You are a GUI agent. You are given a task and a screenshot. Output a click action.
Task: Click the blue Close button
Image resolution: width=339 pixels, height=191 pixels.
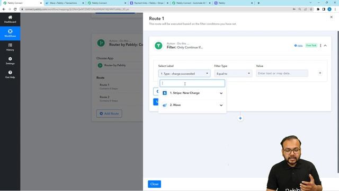click(154, 184)
